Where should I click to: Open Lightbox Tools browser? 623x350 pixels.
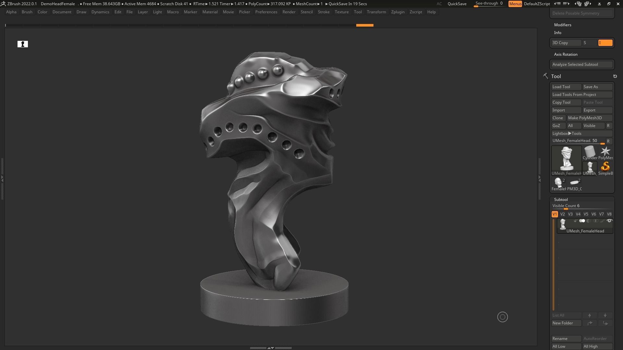point(582,134)
